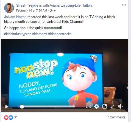Expand video to fullscreen

(x=112, y=106)
